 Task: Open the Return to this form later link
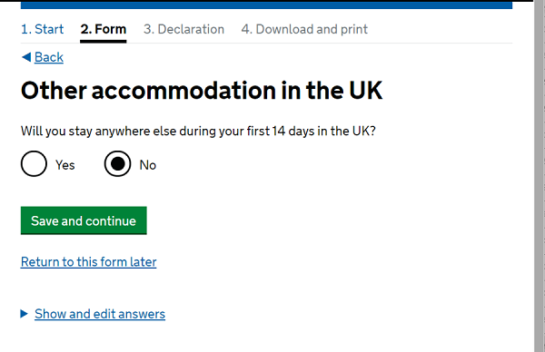click(x=89, y=262)
